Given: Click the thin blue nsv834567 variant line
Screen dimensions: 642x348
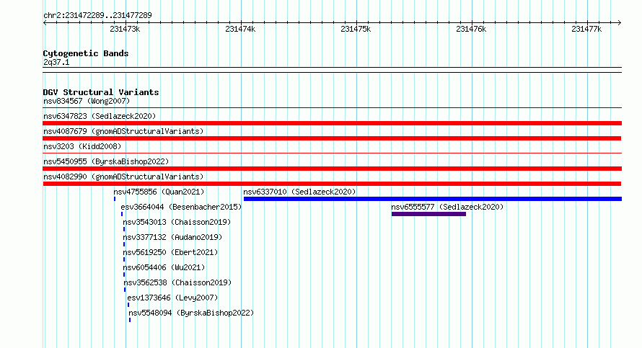Looking at the screenshot, I should click(x=332, y=108).
